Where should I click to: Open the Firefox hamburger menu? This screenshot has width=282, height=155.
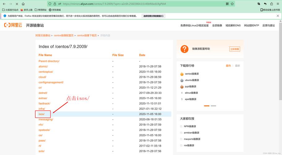pyautogui.click(x=278, y=4)
